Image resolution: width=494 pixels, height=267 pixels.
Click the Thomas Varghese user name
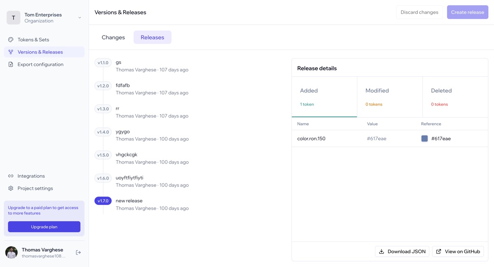tap(42, 250)
